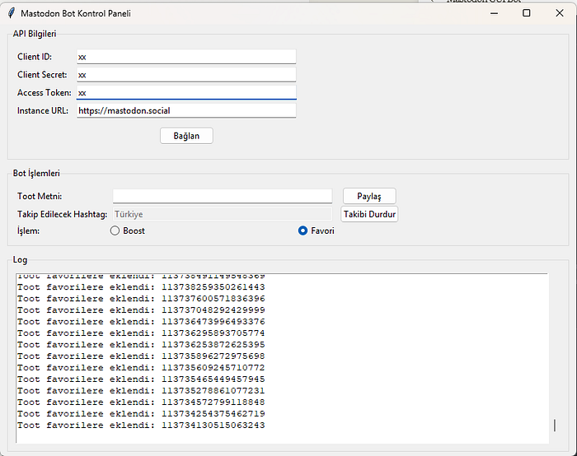
Task: Click log line ending in 113734572799118848
Action: pyautogui.click(x=141, y=402)
